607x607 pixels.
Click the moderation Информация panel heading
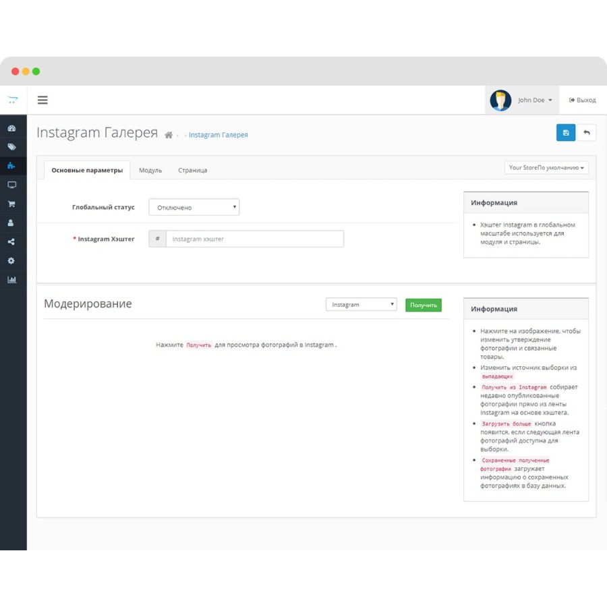point(494,309)
